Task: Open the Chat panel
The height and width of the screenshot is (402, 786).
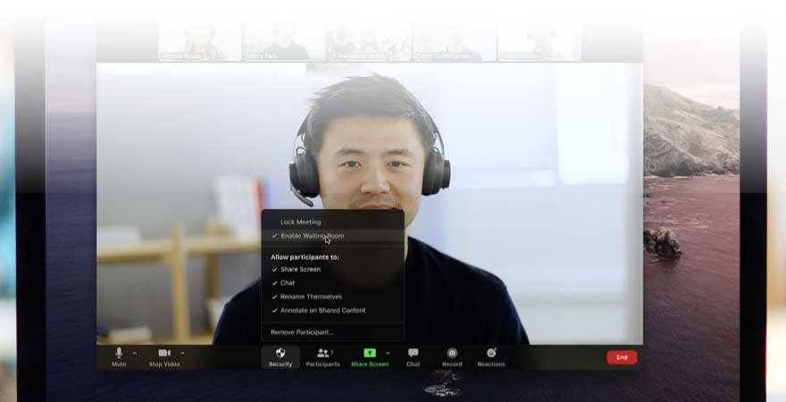Action: [413, 354]
